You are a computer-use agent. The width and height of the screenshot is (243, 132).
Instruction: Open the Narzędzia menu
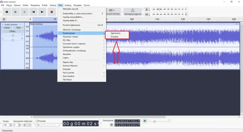pos(77,5)
